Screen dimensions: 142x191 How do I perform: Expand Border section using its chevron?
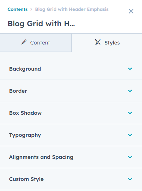click(130, 91)
